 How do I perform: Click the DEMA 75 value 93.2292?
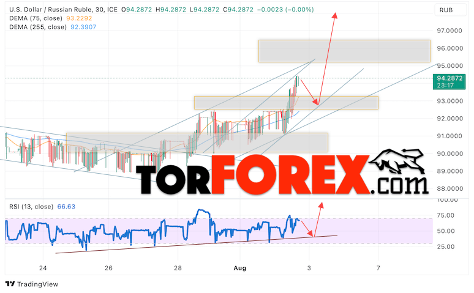(79, 18)
